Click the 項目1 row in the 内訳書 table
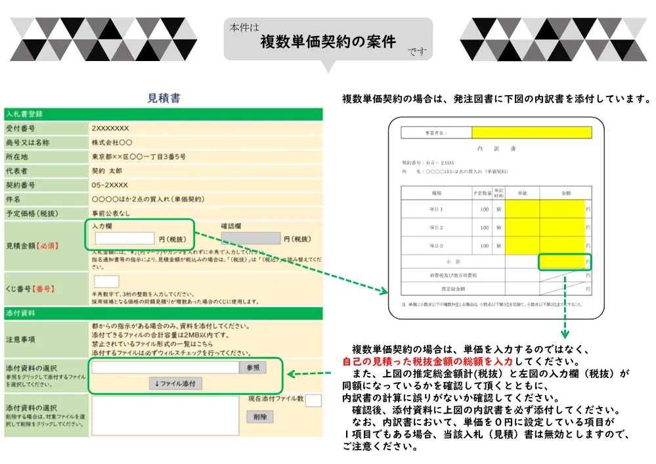Screen dimensions: 656x464 pos(496,209)
